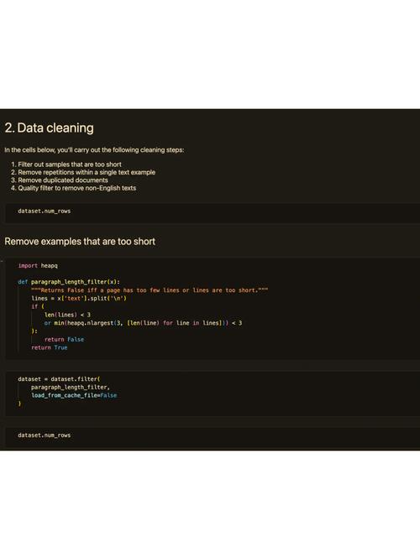Screen dimensions: 420x548
Task: Click the "return False" statement
Action: (x=64, y=339)
